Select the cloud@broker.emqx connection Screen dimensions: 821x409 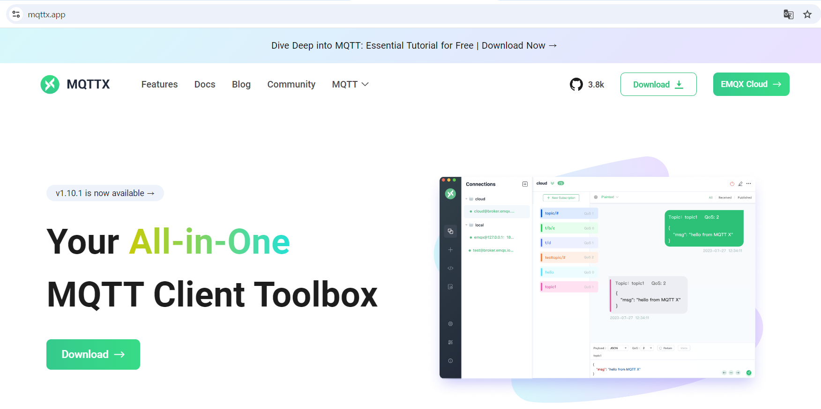coord(497,212)
